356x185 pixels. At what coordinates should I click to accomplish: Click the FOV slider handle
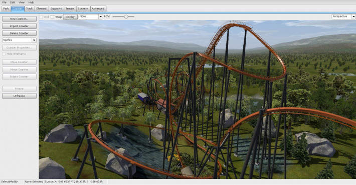[x=126, y=16]
